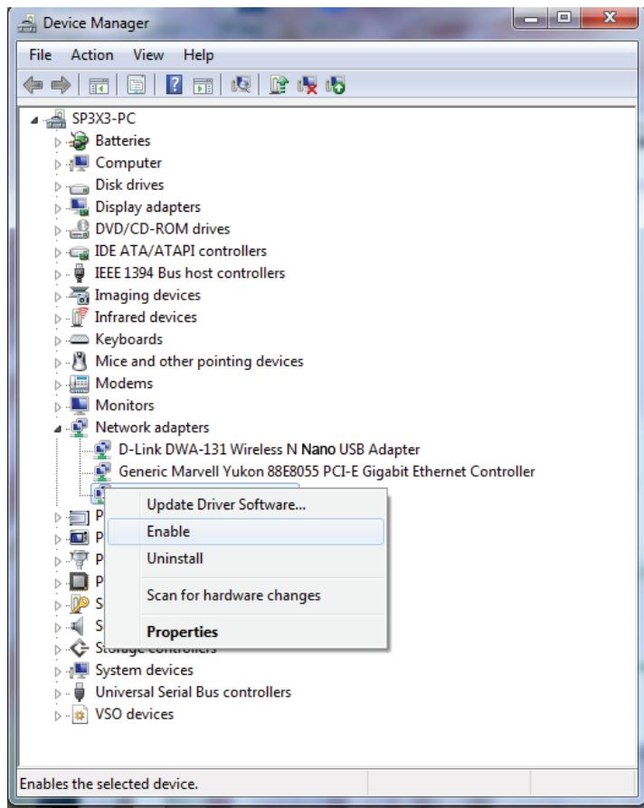Click the Modems telephone icon
This screenshot has height=808, width=644.
(79, 384)
